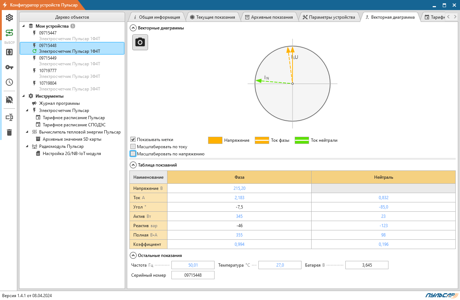Viewport: 460px width, 300px height.
Task: Click the Батарея value field 3,645
Action: point(367,265)
